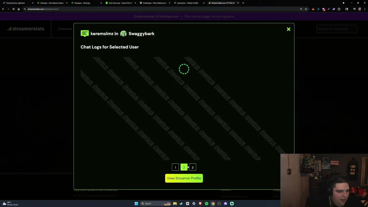Viewport: 368px width, 207px height.
Task: Click the zoom magnifier icon in address bar
Action: pos(301,9)
